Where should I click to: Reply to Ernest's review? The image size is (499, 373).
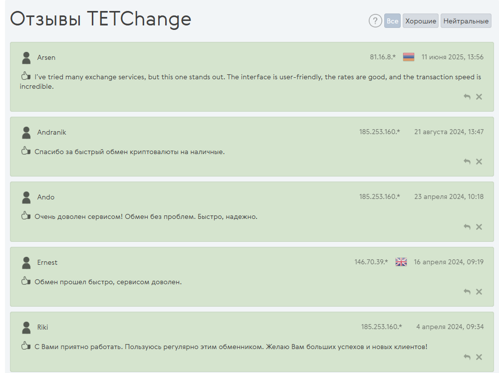(x=467, y=292)
